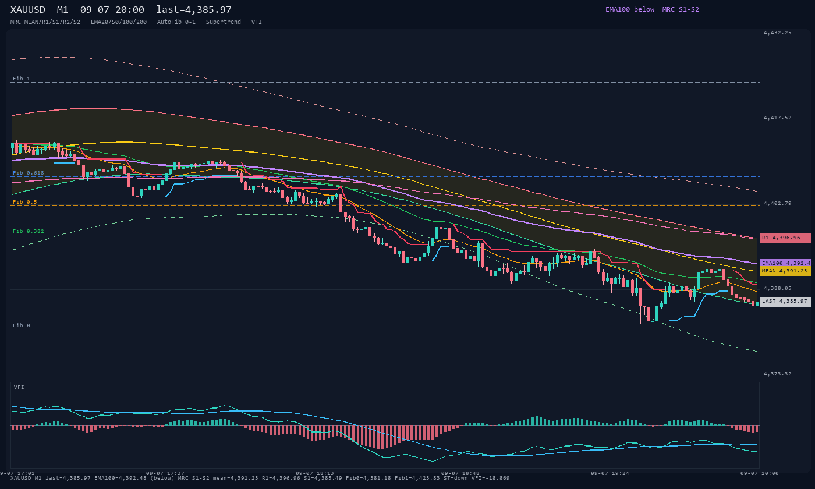The height and width of the screenshot is (489, 815).
Task: Click the "Supertrend" legend entry
Action: click(x=224, y=22)
